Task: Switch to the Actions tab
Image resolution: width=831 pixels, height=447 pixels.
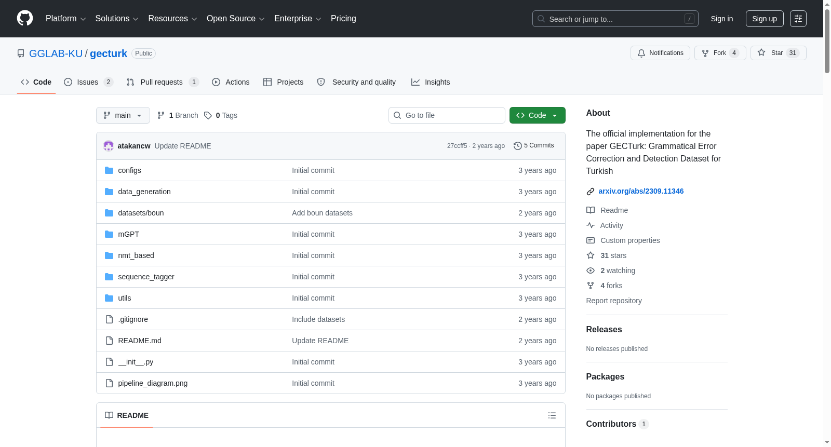Action: coord(231,82)
